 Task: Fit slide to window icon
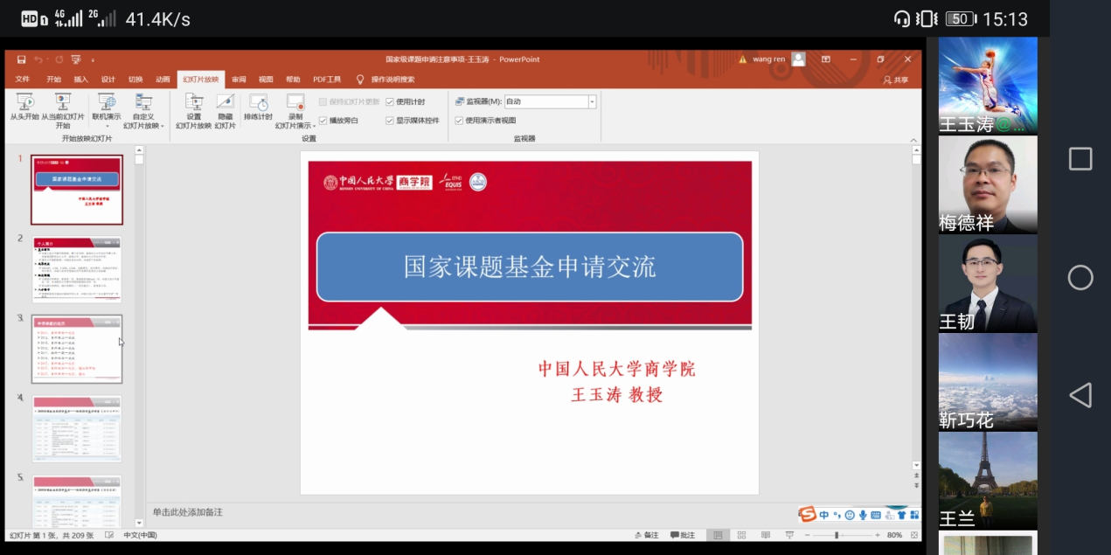click(x=914, y=535)
